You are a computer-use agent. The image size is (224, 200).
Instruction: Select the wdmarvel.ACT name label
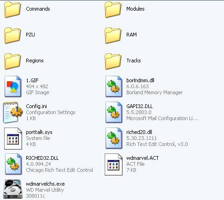(x=142, y=158)
